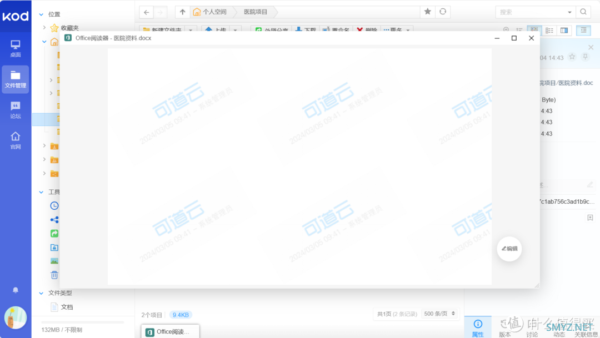
Task: Close the Office reader window
Action: tap(531, 38)
